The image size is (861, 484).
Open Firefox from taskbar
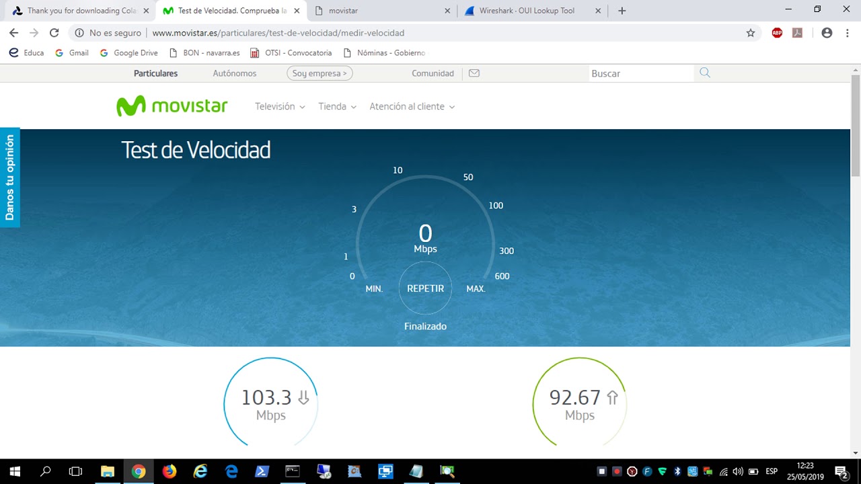(169, 471)
